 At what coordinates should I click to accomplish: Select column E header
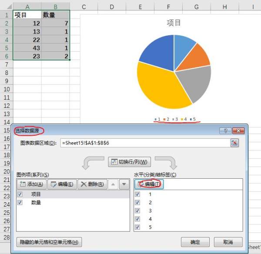[x=140, y=7]
